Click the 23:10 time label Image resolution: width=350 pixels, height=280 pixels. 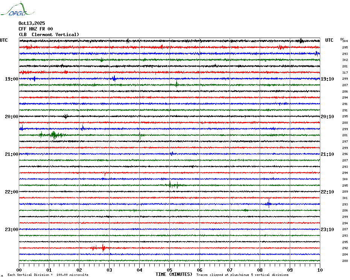327,230
